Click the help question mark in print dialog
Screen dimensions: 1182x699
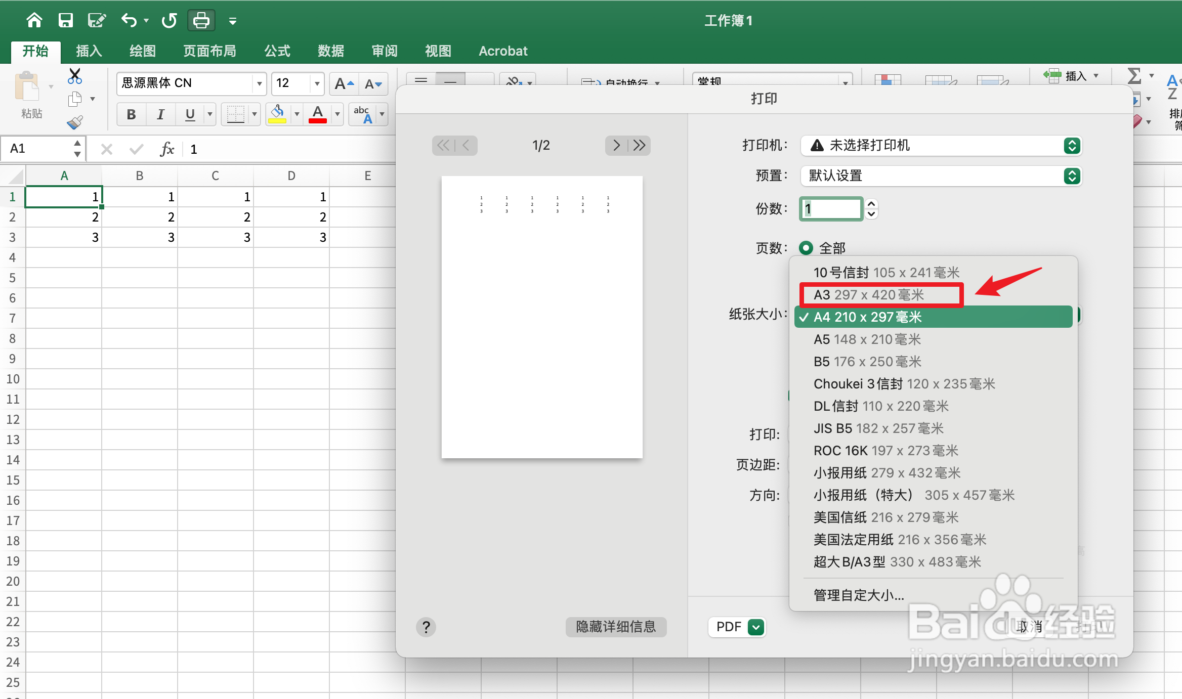tap(426, 627)
